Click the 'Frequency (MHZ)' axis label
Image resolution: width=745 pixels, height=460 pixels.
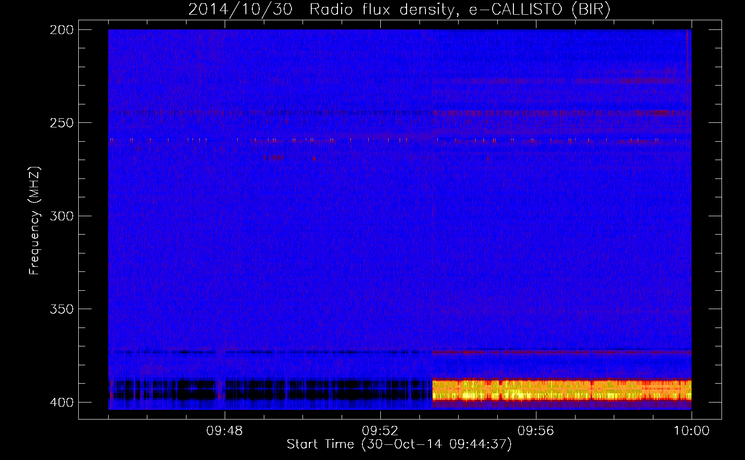tap(35, 220)
